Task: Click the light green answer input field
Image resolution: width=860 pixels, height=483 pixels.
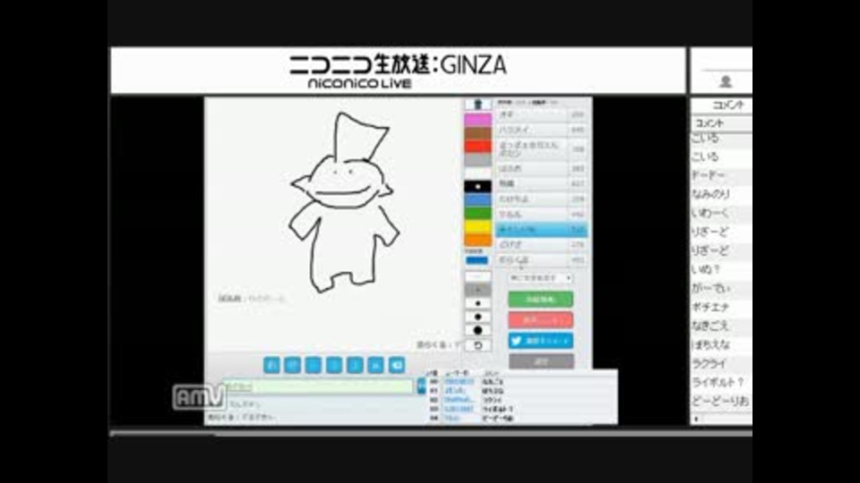Action: click(317, 386)
